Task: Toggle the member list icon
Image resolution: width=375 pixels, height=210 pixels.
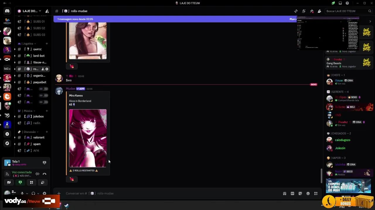Action: pyautogui.click(x=319, y=11)
